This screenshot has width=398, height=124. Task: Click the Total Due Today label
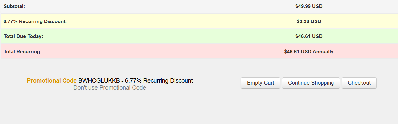click(x=23, y=36)
